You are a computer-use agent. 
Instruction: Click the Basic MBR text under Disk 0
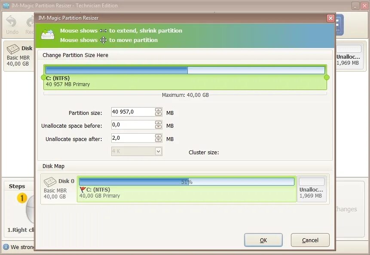(55, 191)
